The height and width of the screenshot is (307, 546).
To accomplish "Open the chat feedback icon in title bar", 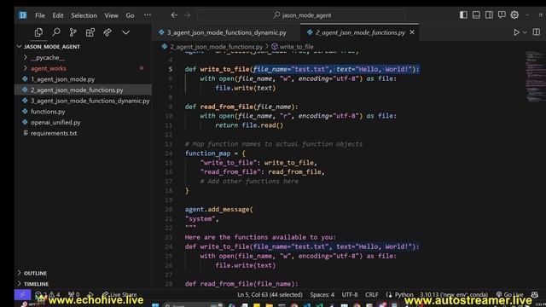I will coord(502,15).
